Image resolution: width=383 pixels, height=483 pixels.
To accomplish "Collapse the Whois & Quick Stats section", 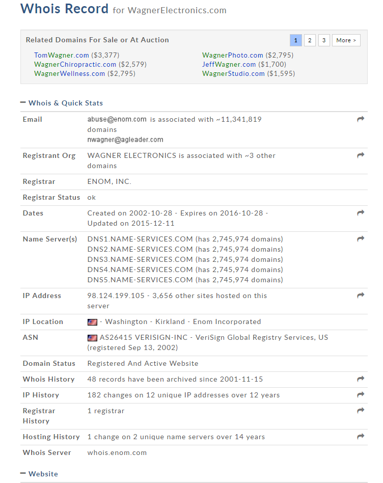I will click(23, 102).
